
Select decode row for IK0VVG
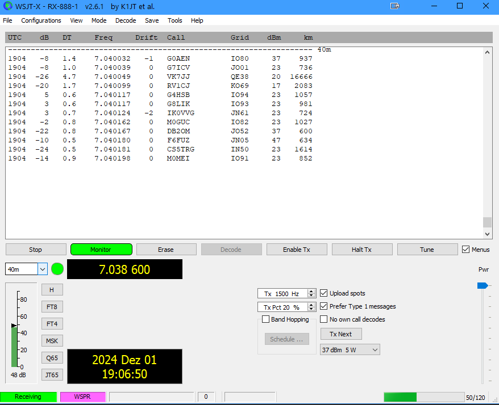pyautogui.click(x=160, y=113)
